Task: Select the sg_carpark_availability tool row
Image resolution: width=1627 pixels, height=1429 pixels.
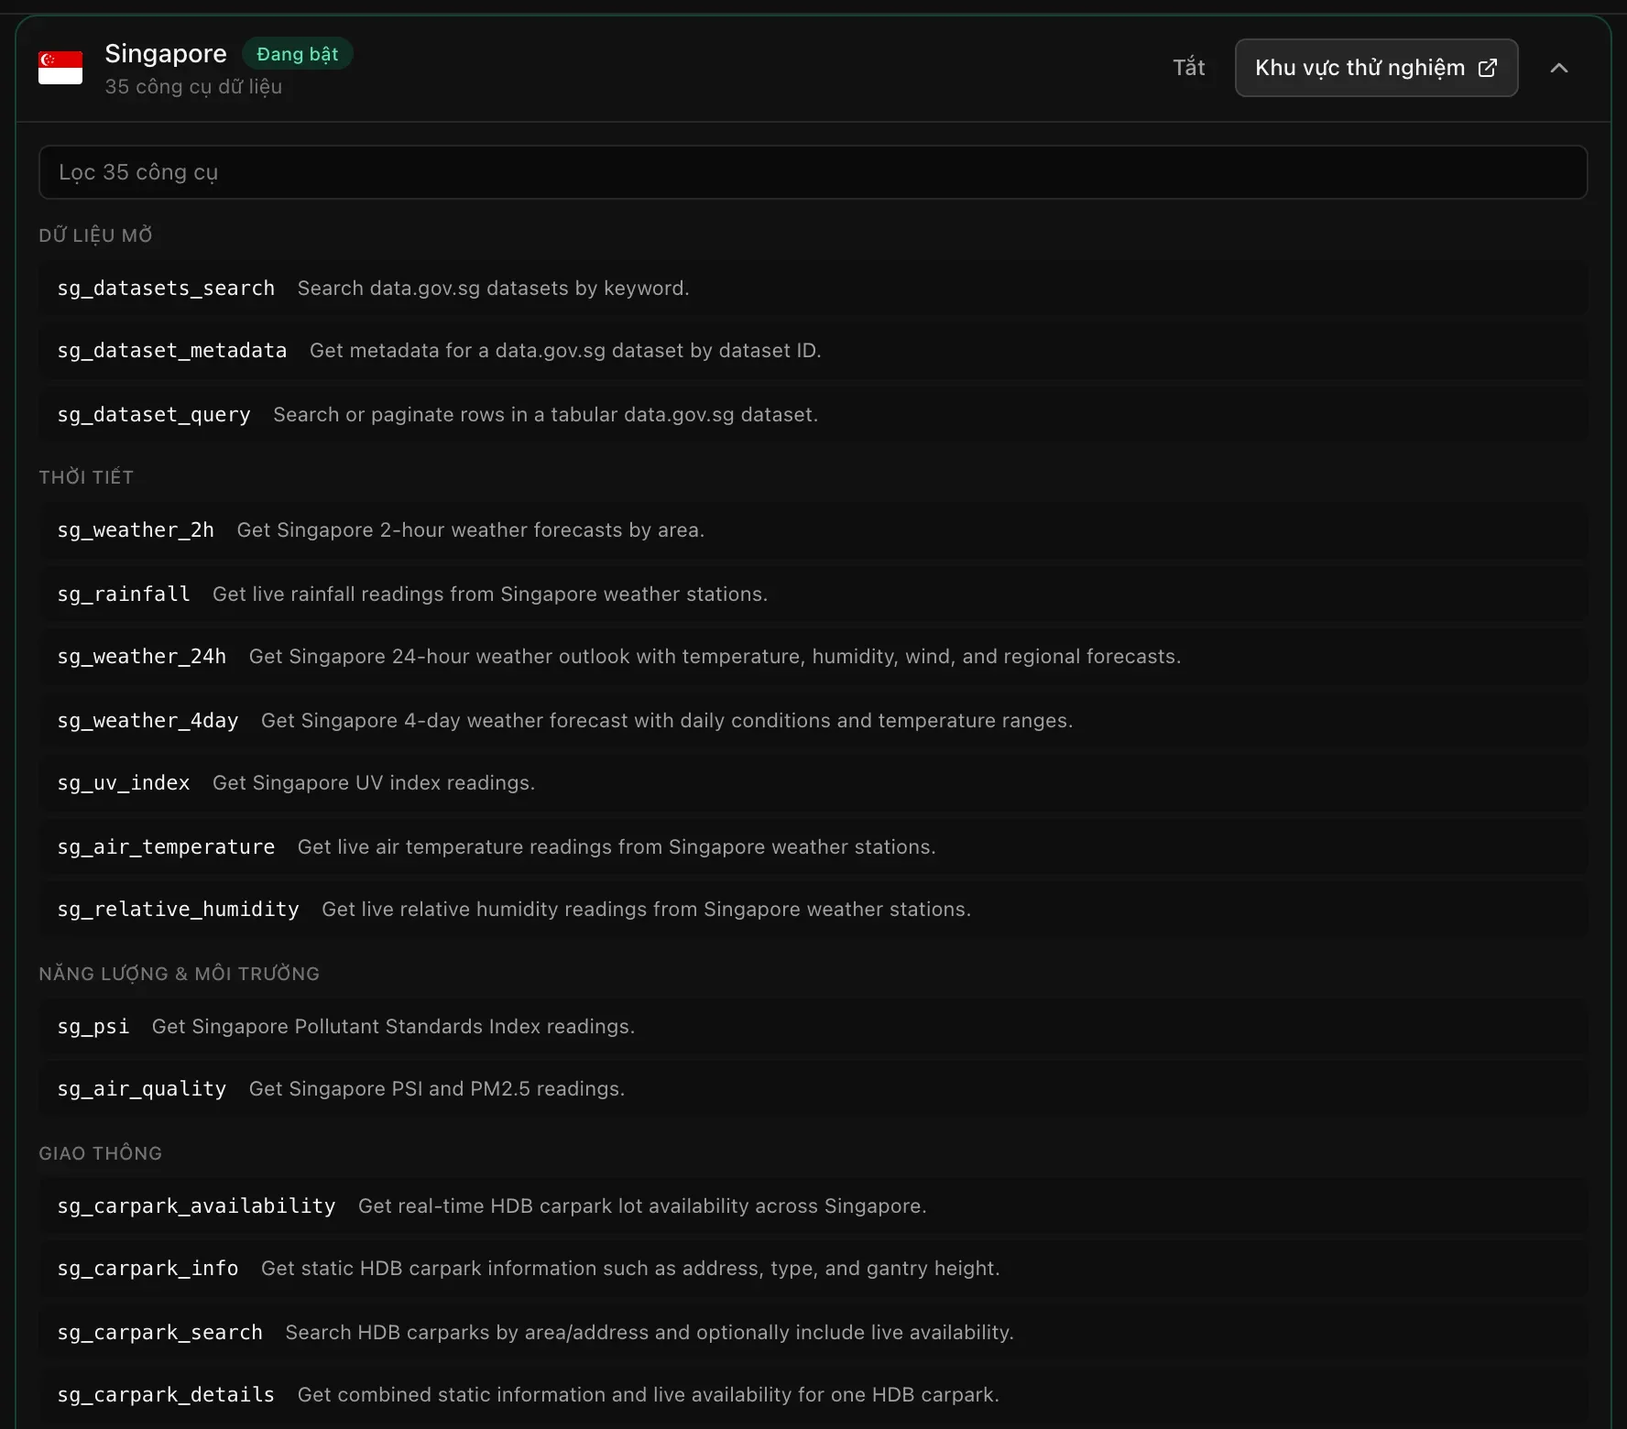Action: [x=813, y=1206]
